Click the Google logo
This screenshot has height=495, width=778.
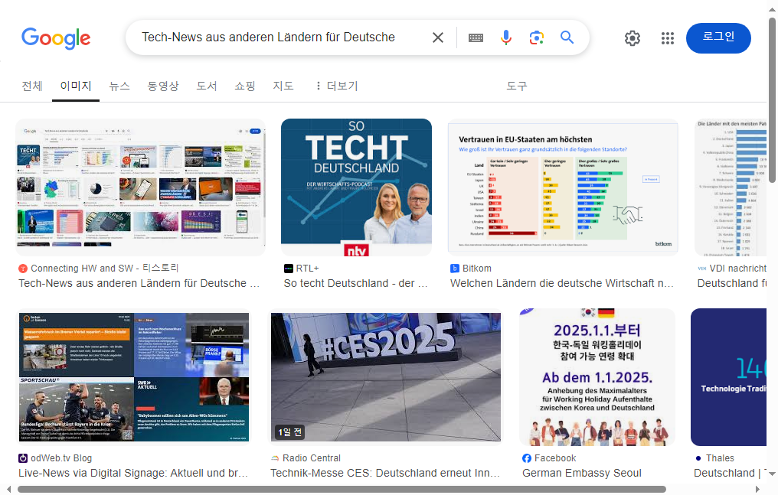pyautogui.click(x=56, y=38)
